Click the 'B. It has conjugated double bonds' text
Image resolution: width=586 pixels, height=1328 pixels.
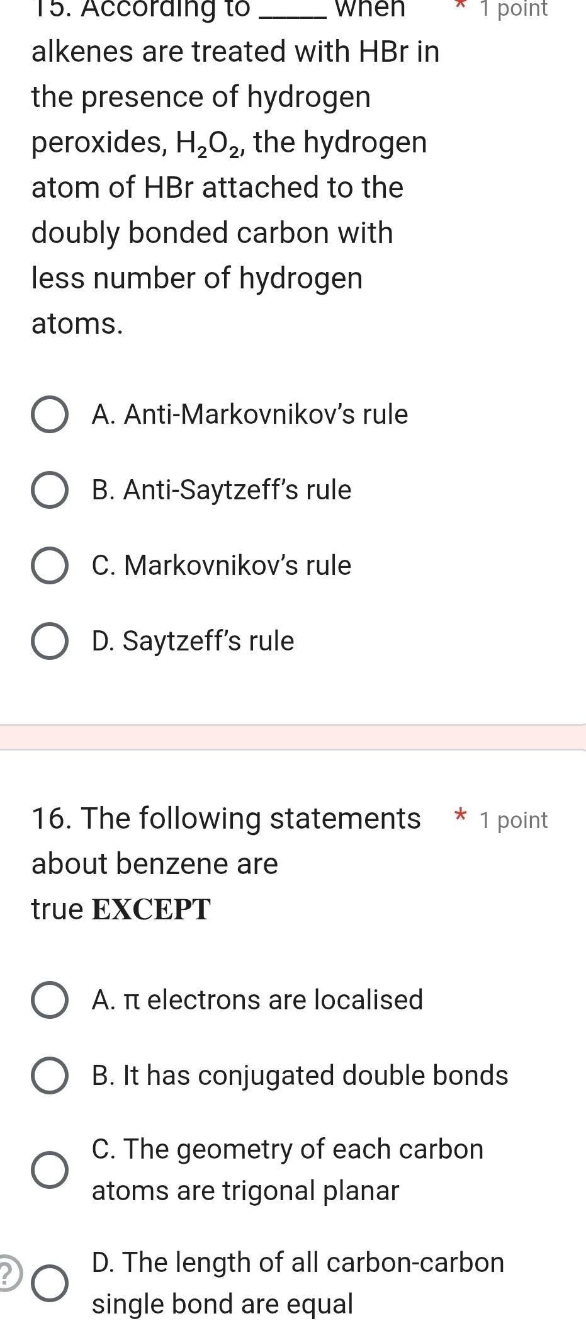click(x=300, y=1075)
